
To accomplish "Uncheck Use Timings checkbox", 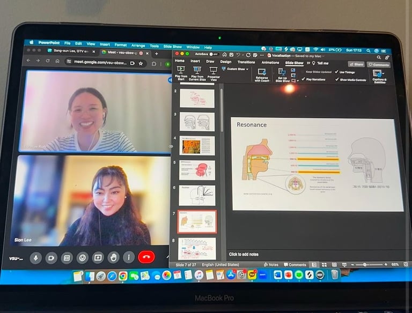I will pyautogui.click(x=336, y=72).
